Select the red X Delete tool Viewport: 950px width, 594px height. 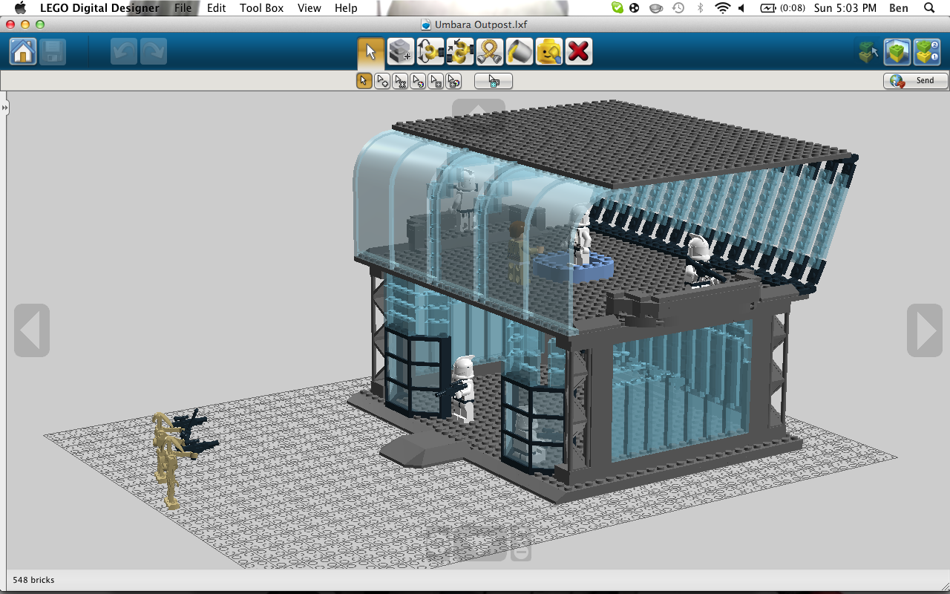[x=578, y=52]
